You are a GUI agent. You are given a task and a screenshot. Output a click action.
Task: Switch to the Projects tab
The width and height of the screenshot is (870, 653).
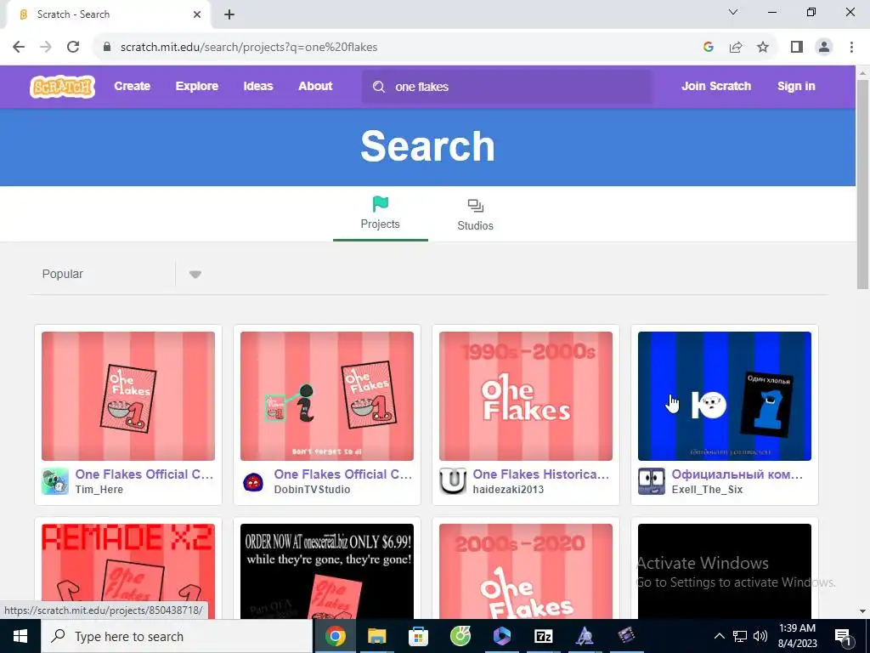380,213
